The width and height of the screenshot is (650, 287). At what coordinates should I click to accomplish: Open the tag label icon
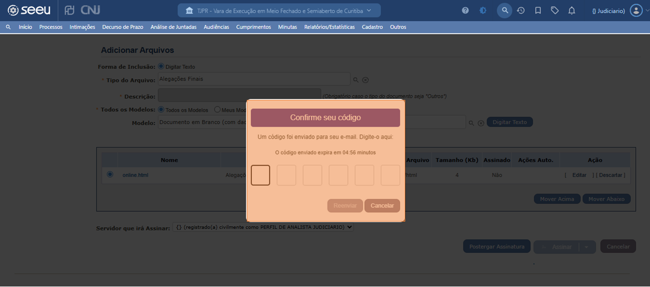(x=555, y=11)
